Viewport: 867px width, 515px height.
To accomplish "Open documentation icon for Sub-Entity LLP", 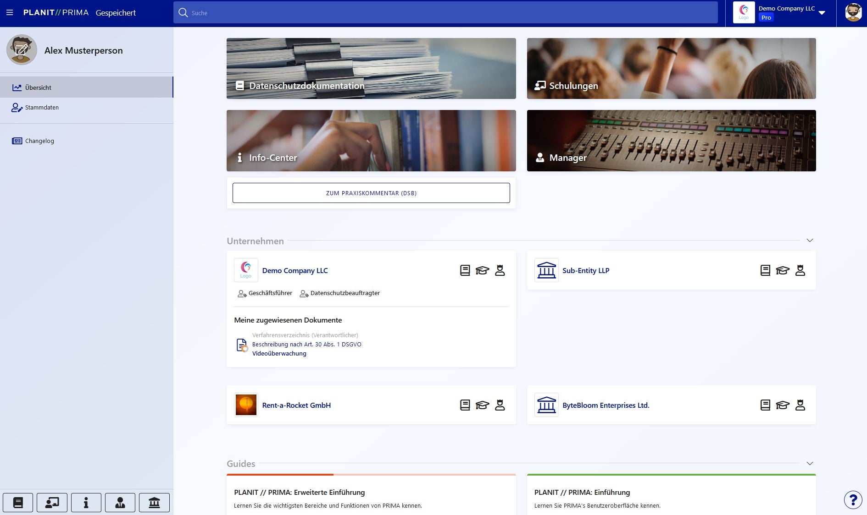I will (x=765, y=270).
